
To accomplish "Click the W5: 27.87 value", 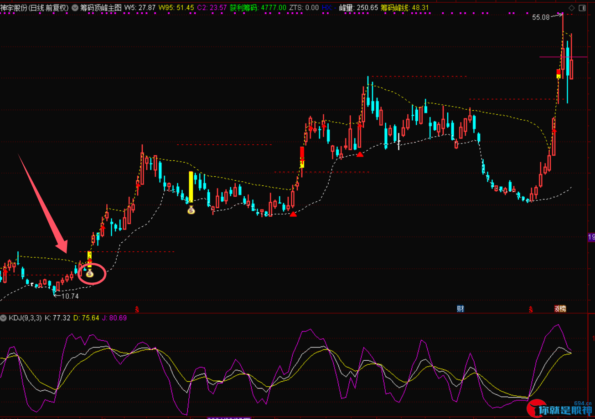I will [x=140, y=8].
